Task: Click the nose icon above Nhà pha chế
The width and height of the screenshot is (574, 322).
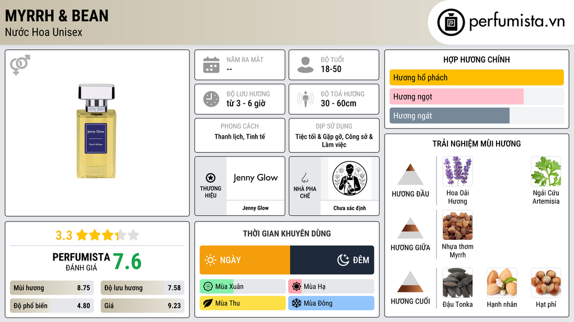Action: point(304,178)
